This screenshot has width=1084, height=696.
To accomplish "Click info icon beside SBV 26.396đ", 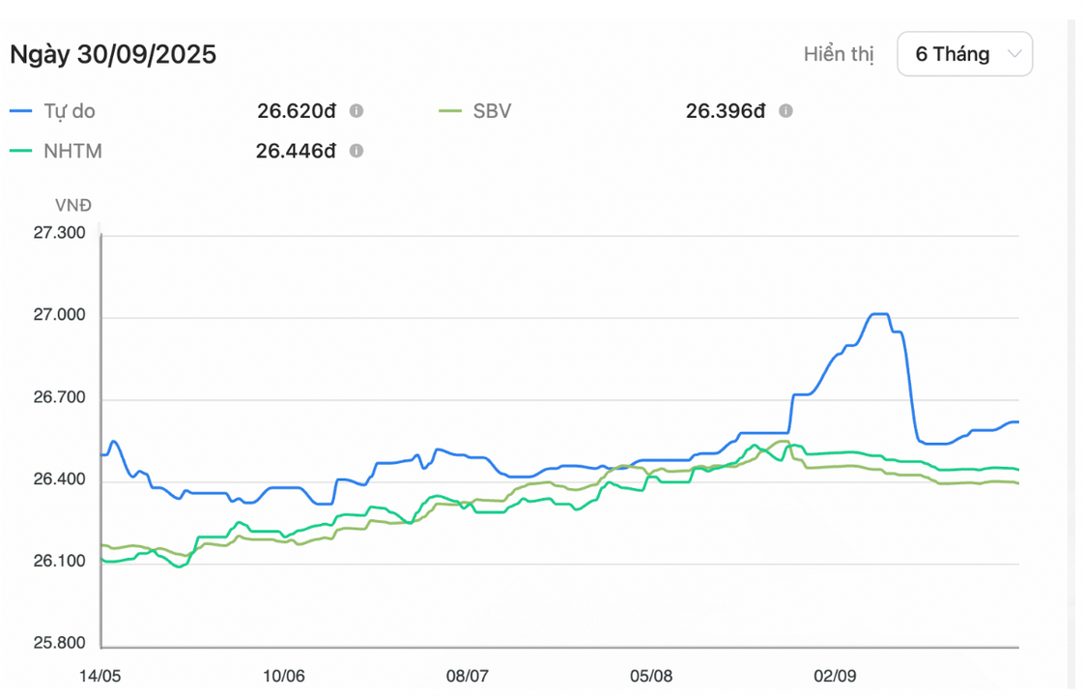I will click(x=785, y=111).
